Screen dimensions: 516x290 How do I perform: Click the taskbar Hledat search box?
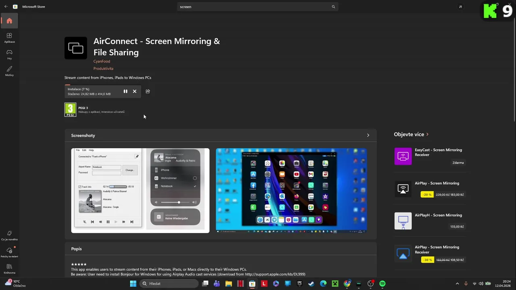pos(169,284)
